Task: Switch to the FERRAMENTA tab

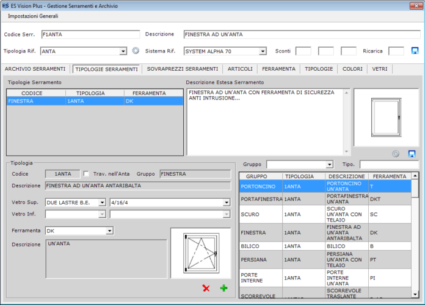Action: point(278,69)
